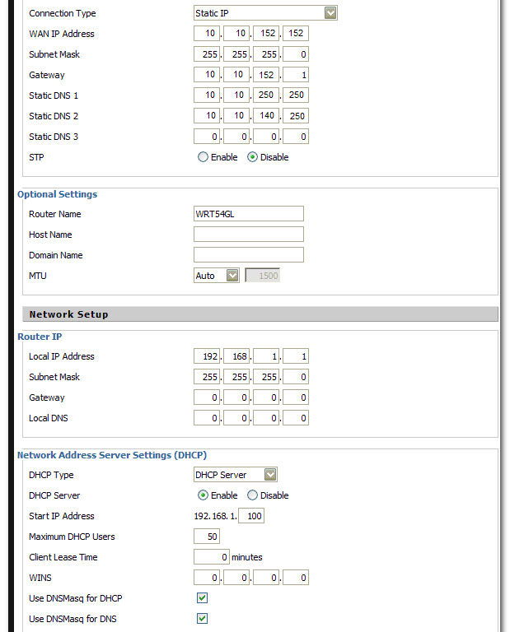Select Enable for DHCP Server
This screenshot has width=524, height=632.
pos(203,495)
